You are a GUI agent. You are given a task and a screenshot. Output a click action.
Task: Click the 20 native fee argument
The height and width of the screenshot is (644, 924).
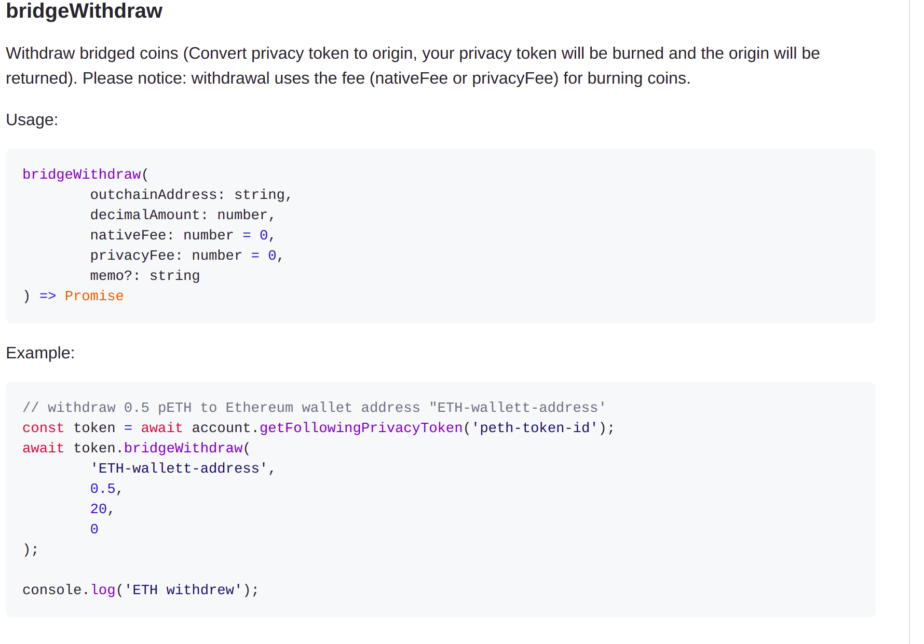[x=99, y=509]
